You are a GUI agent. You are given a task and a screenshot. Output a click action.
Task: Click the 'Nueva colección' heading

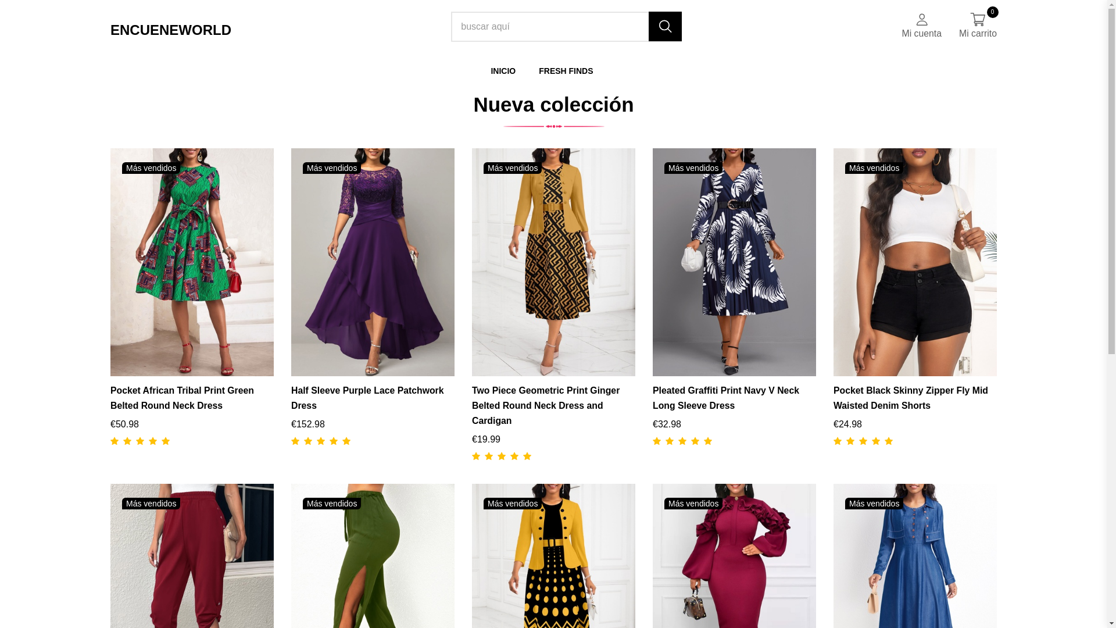[x=553, y=105]
